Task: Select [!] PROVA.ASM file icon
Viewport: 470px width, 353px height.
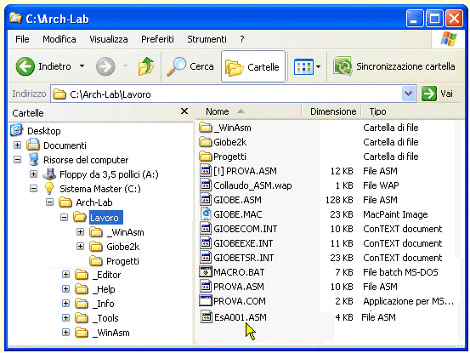Action: click(206, 171)
